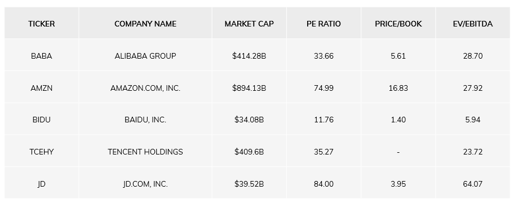The width and height of the screenshot is (514, 203).
Task: Select the 64.07 EV/EBITDA value
Action: pos(473,184)
